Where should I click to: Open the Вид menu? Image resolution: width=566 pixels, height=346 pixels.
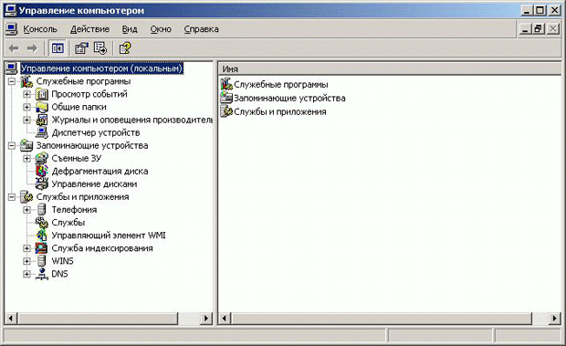[130, 29]
